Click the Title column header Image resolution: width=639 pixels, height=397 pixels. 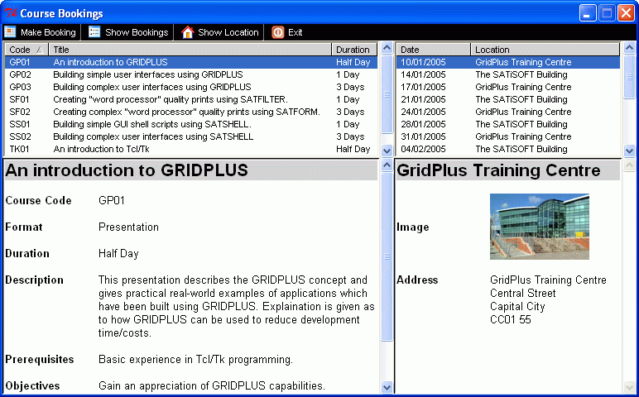pos(190,50)
